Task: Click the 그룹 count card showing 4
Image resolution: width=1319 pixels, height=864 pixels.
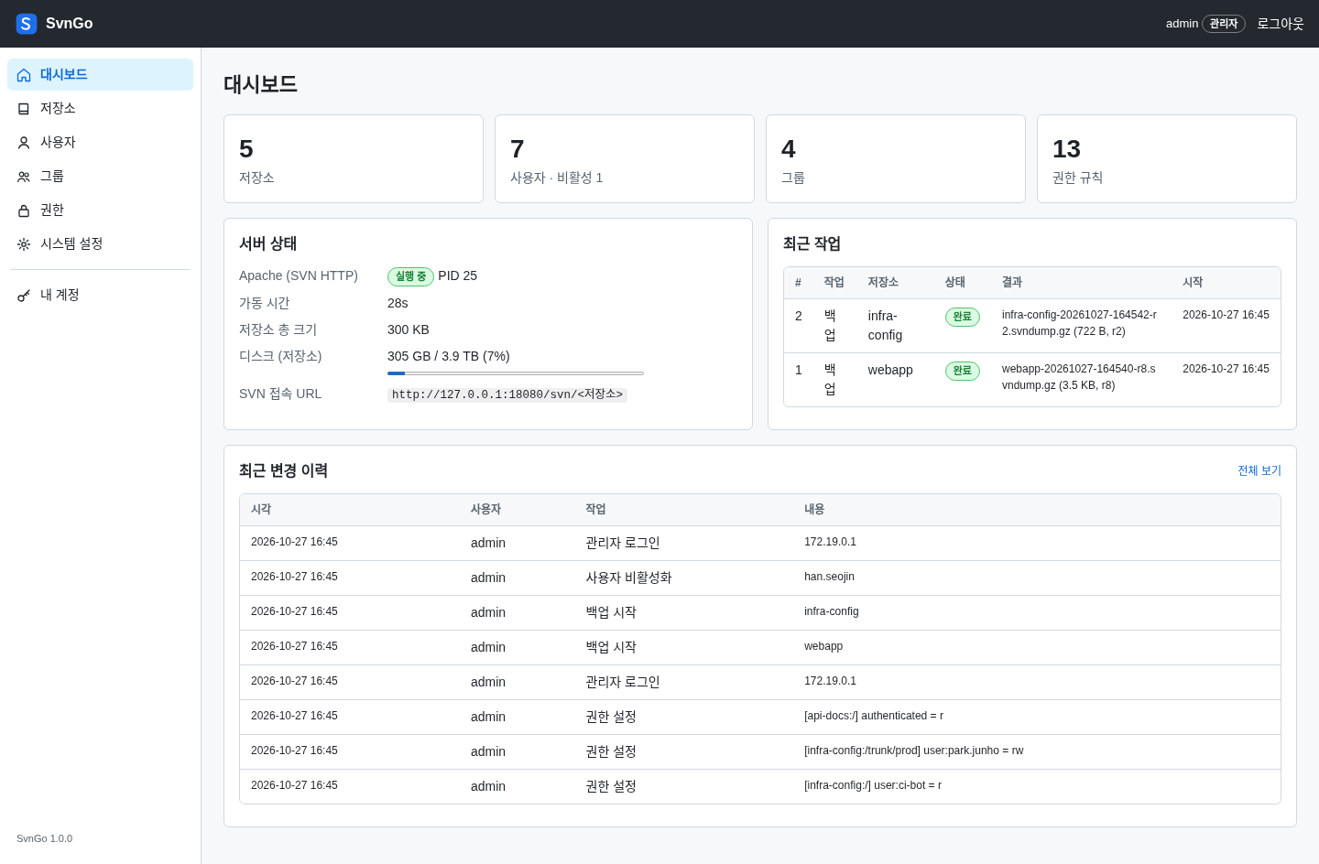Action: (896, 159)
